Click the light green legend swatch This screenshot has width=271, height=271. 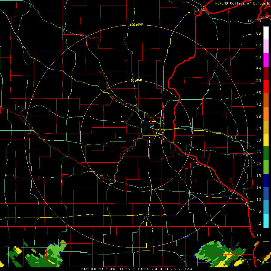266,167
